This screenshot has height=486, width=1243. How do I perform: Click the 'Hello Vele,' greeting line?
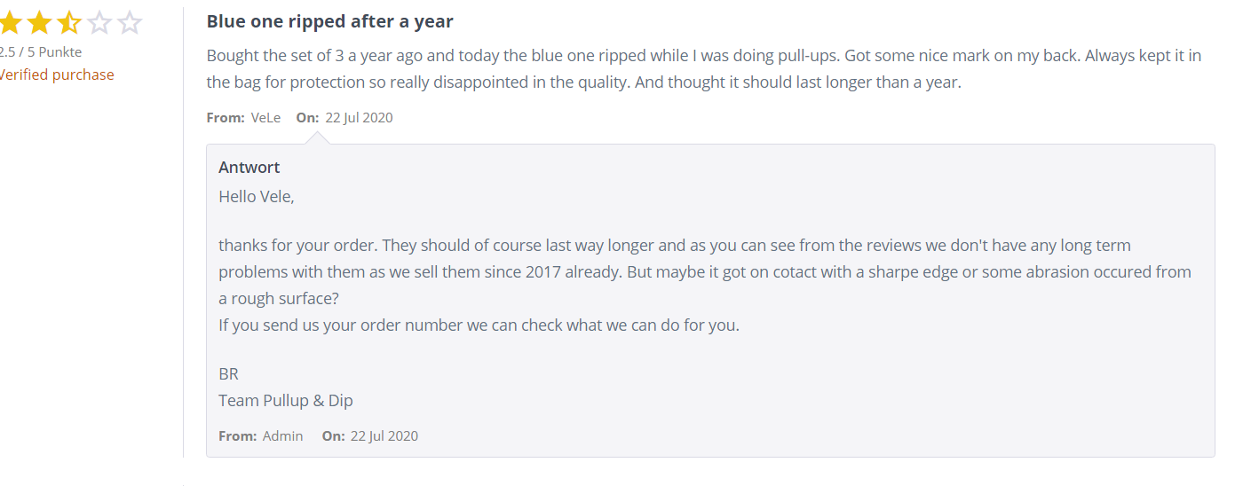point(257,197)
